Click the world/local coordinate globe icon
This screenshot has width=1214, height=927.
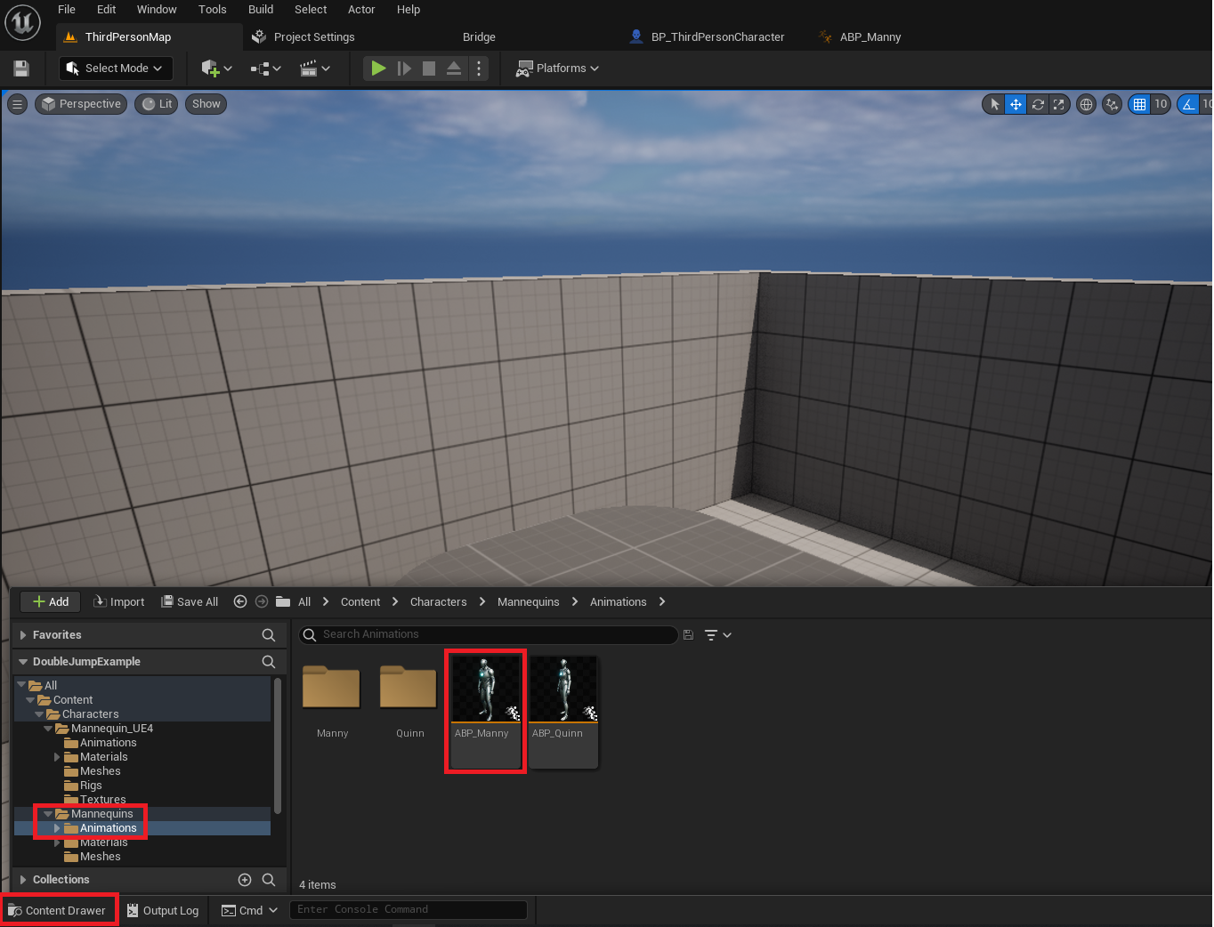[1086, 104]
